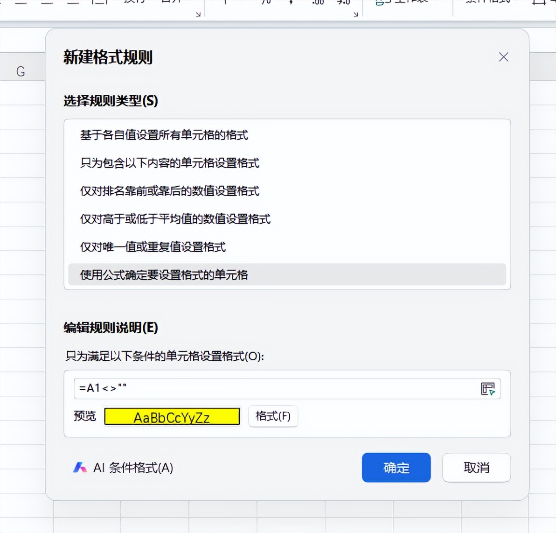Select column G header in the spreadsheet
Viewport: 556px width, 533px height.
click(21, 72)
